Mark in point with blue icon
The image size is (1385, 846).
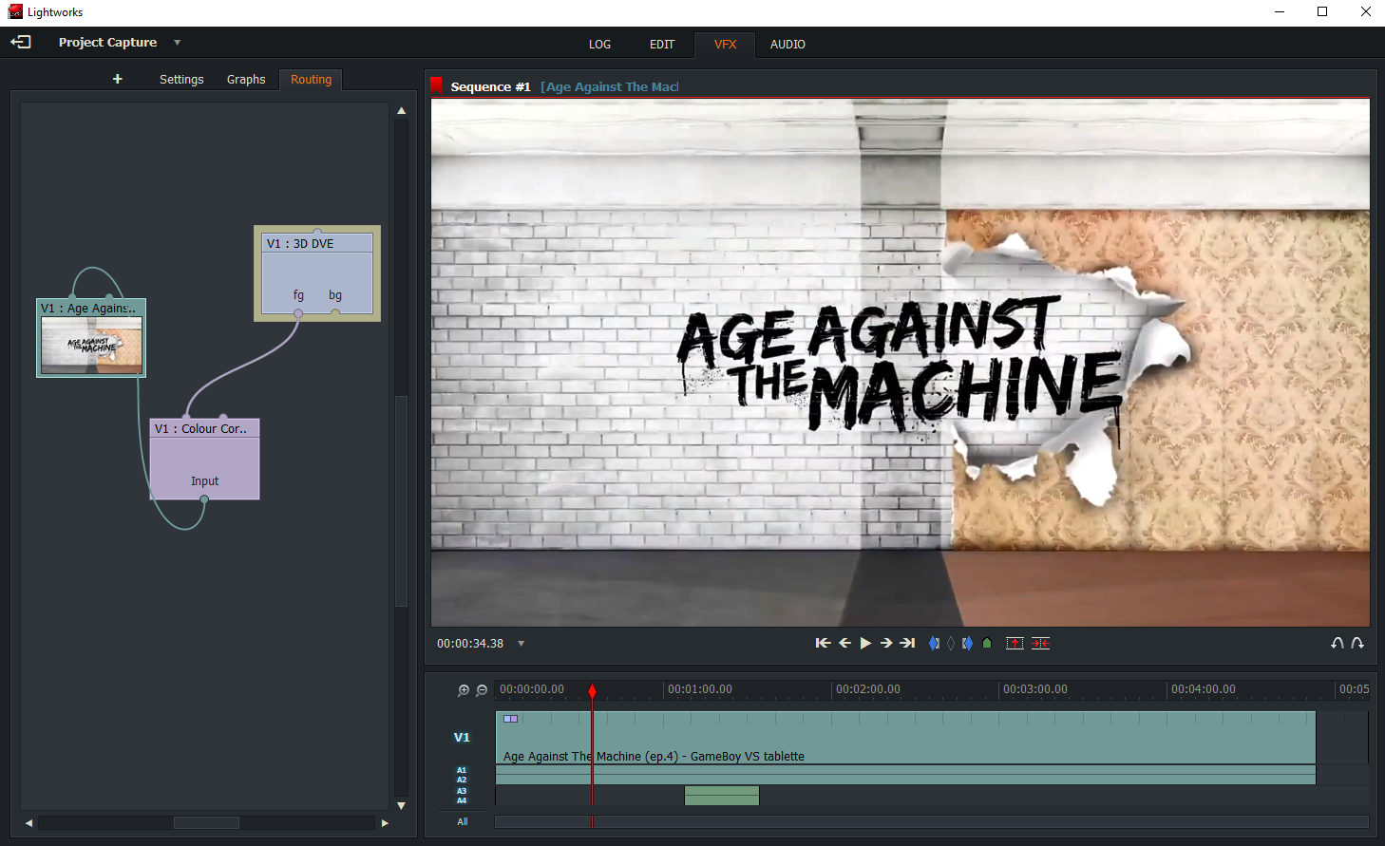(934, 644)
